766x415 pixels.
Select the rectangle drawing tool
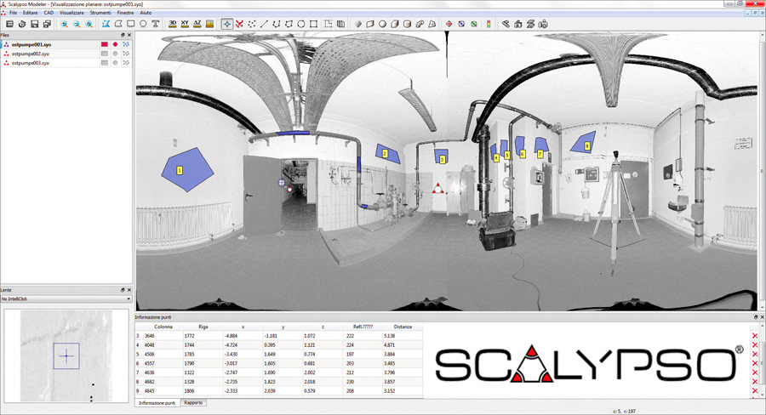coord(131,24)
